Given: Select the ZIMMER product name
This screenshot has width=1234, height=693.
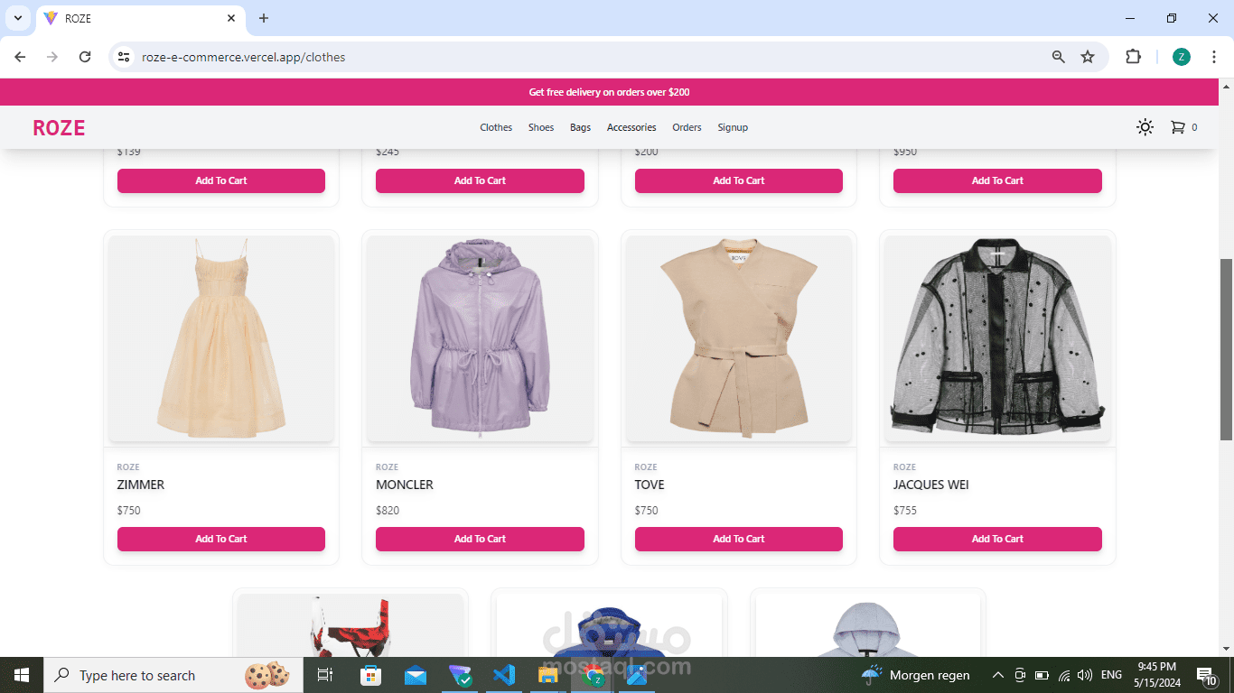Looking at the screenshot, I should tap(141, 485).
